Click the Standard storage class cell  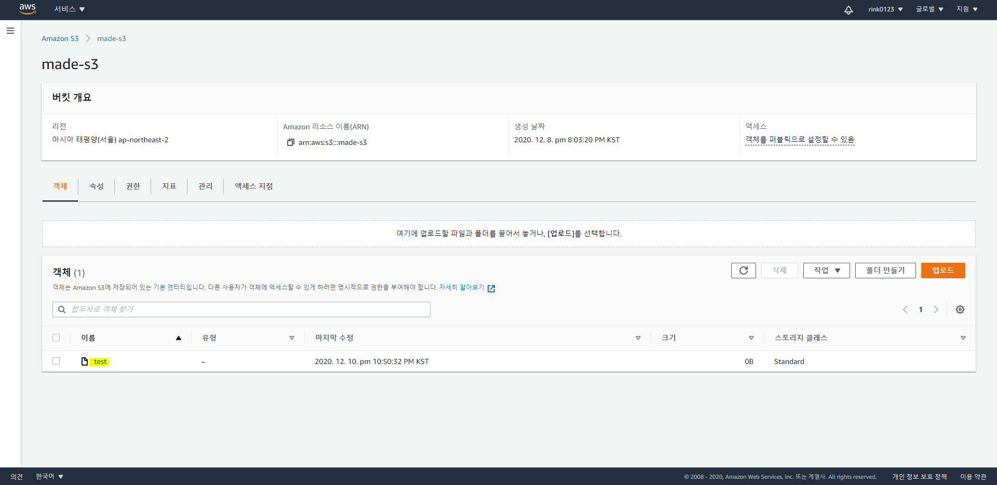click(789, 361)
